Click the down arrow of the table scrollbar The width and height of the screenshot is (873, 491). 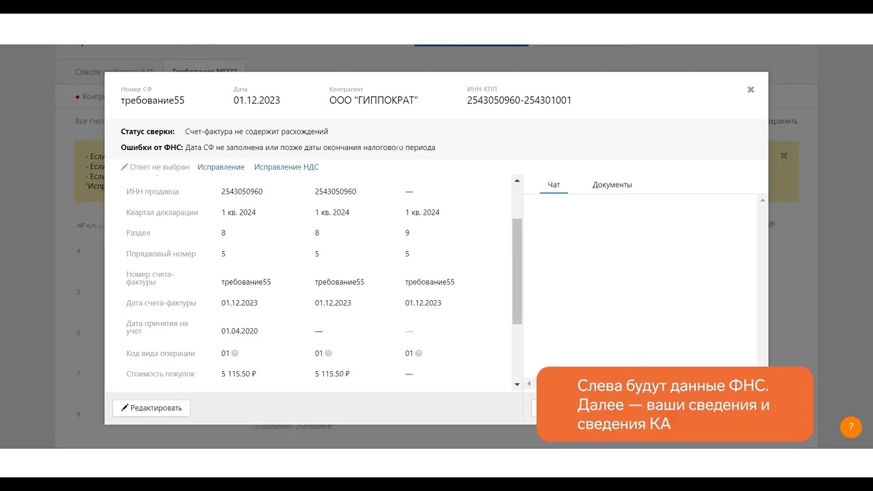[517, 385]
